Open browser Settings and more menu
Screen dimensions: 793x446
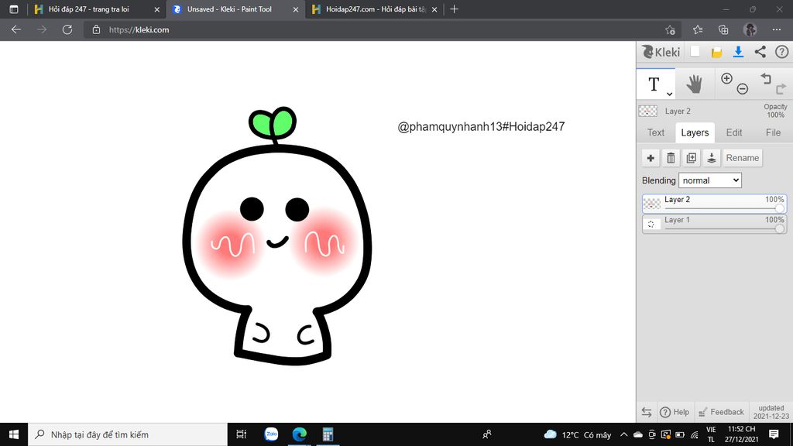[x=777, y=30]
